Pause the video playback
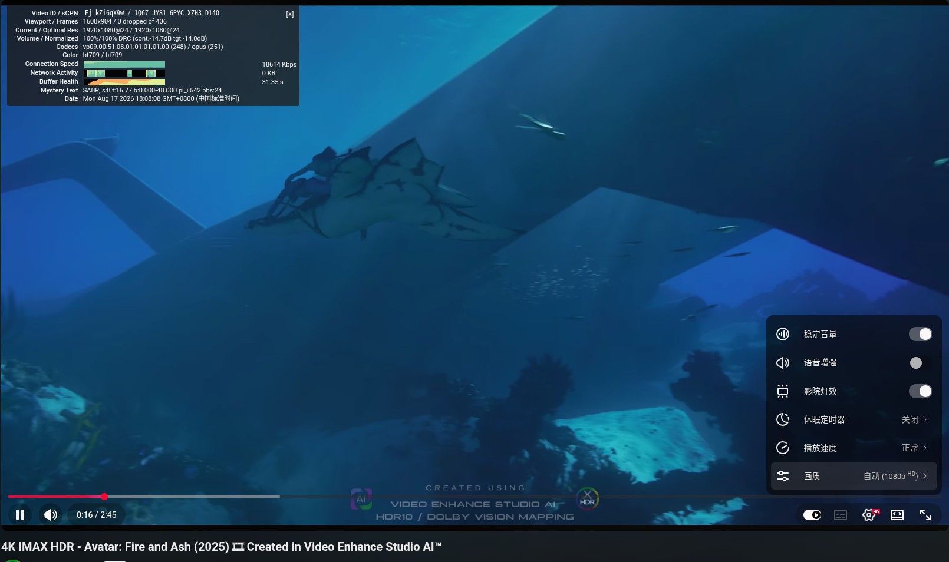The width and height of the screenshot is (949, 562). click(20, 515)
